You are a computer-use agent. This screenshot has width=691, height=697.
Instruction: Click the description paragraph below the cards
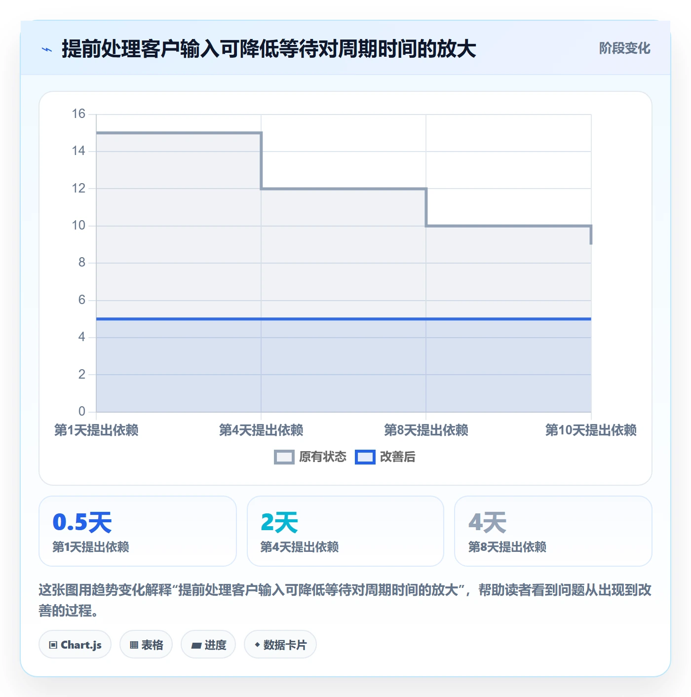pyautogui.click(x=345, y=600)
